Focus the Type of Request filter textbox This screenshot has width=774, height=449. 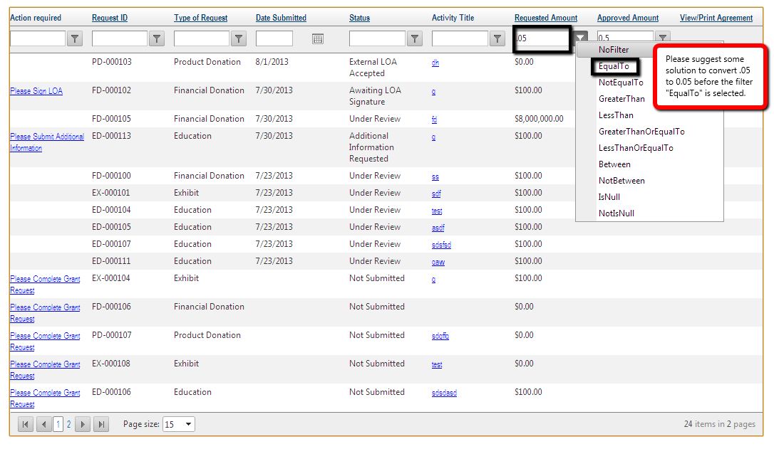pos(202,38)
